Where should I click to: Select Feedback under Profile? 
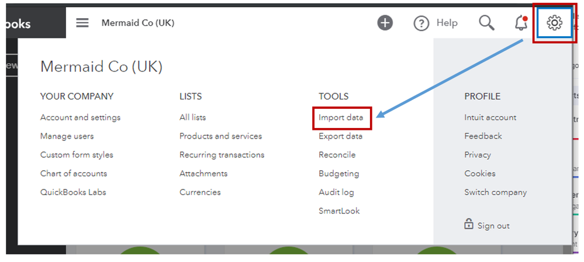click(x=483, y=136)
